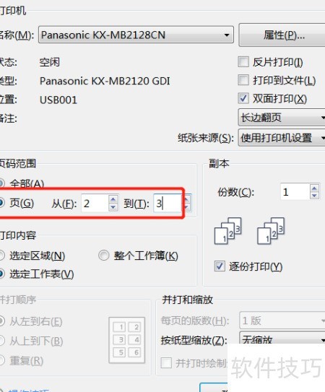Uncheck 双面打印(X) duplex printing
Viewport: 325px width, 392px height.
(243, 98)
